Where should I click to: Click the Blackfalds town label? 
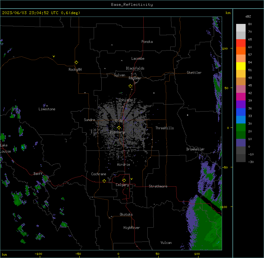135,68
